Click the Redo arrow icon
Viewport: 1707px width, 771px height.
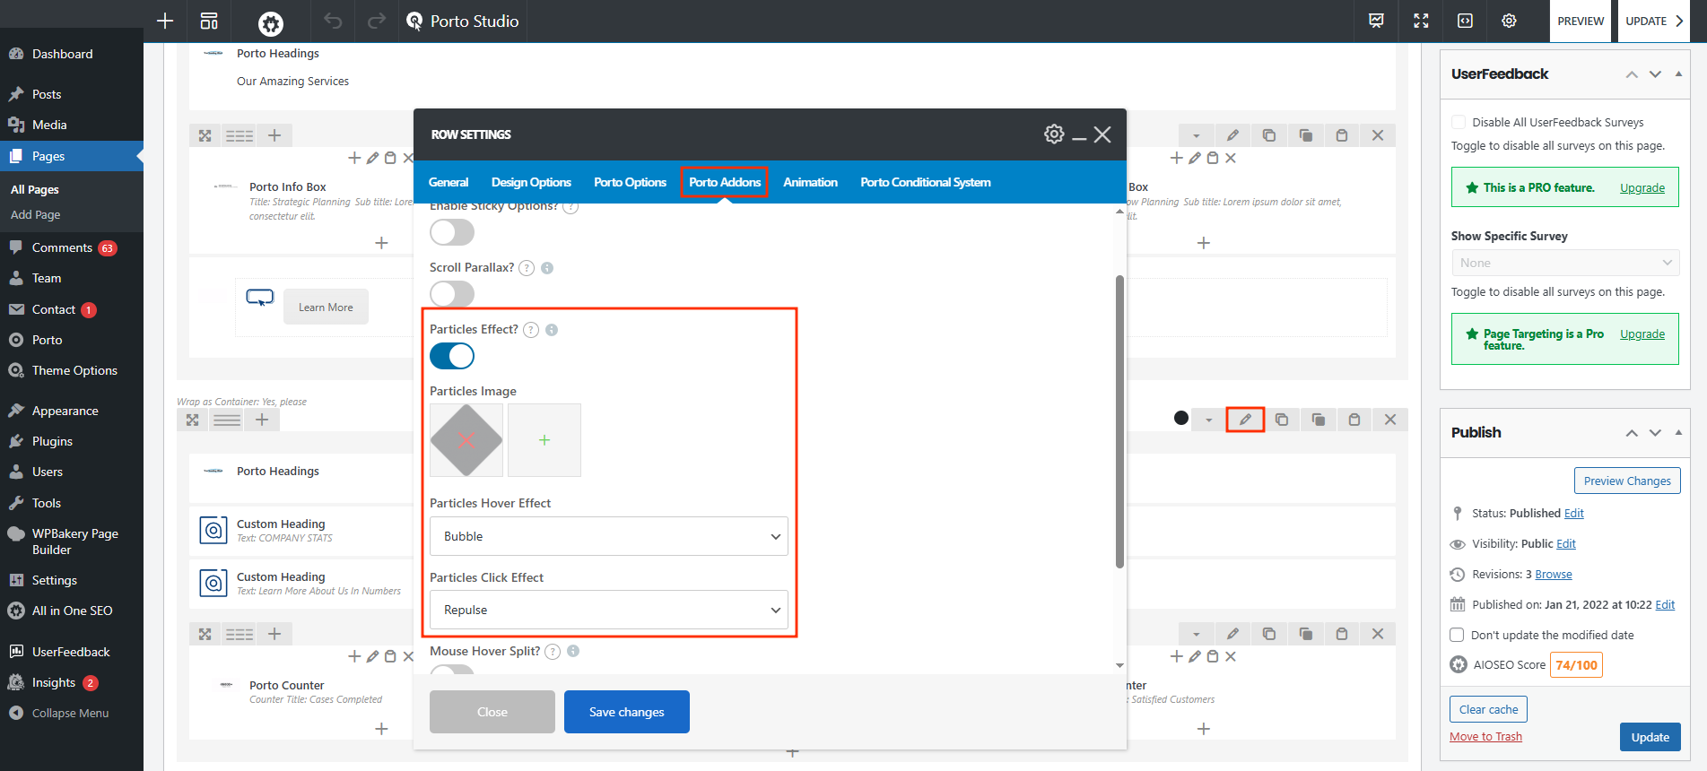(377, 21)
